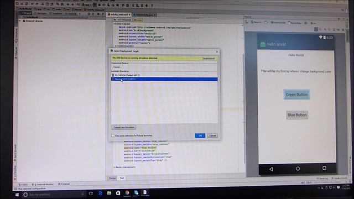
Task: Open the Windows Start menu
Action: 17,195
